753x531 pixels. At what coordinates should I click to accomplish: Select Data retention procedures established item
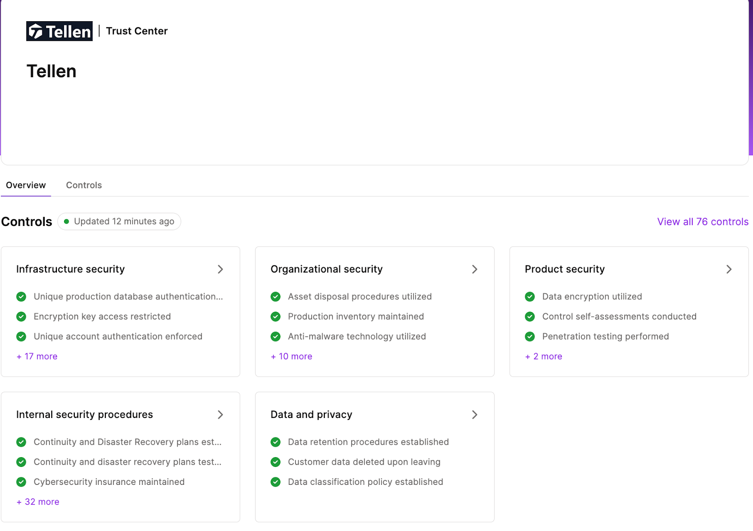[x=368, y=442]
